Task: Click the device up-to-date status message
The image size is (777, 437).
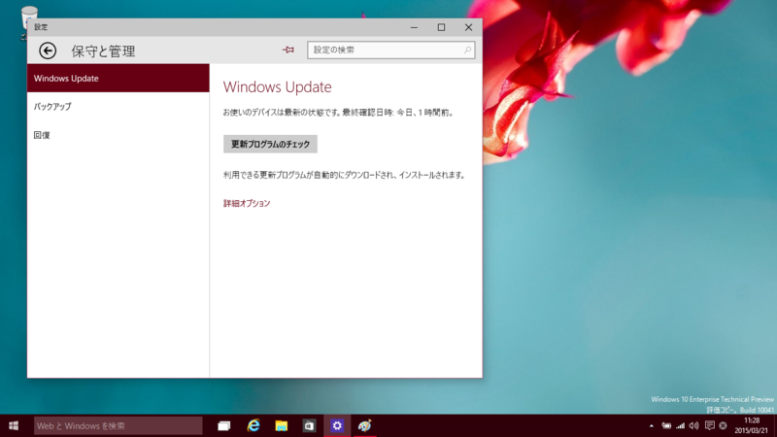Action: pos(338,113)
